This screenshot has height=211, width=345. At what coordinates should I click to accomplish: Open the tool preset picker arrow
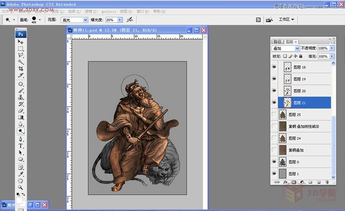point(14,20)
